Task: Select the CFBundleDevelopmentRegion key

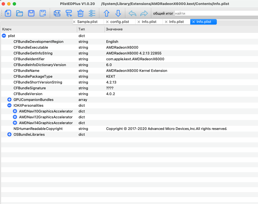Action: (x=38, y=42)
